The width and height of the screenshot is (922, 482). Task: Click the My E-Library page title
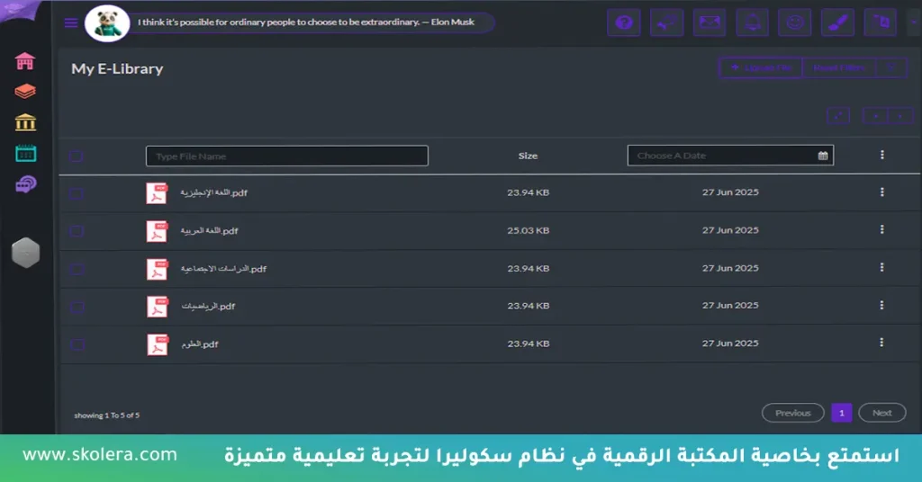pyautogui.click(x=117, y=68)
